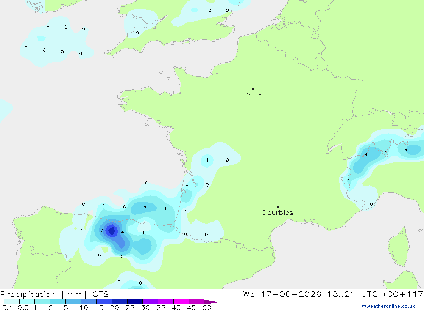Screen dimensions: 424x310
Task: Select the purple swatch between 30 and 35
Action: [150, 302]
